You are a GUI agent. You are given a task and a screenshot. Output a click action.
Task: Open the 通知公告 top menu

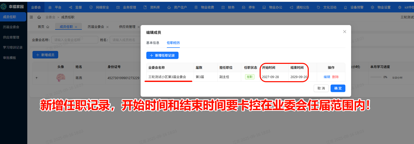[299, 7]
